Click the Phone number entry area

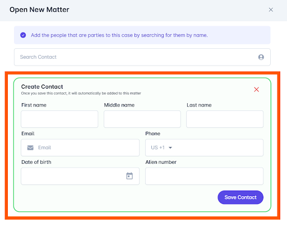[217, 147]
